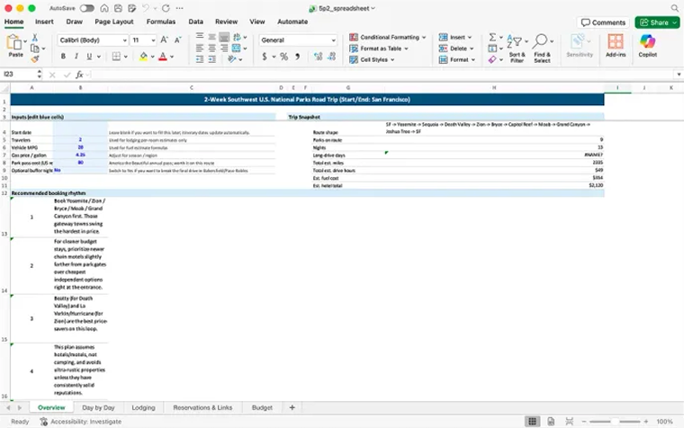This screenshot has width=684, height=428.
Task: Click the Percent Style icon
Action: click(283, 57)
